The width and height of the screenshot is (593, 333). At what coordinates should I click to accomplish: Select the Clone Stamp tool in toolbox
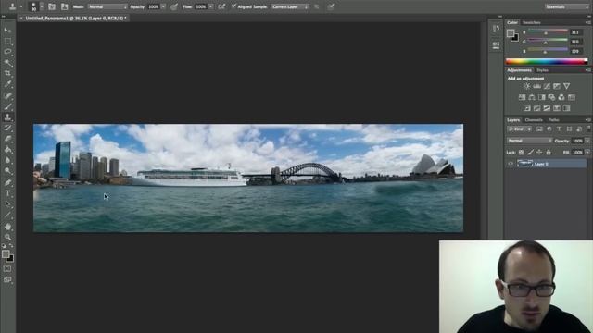(7, 117)
